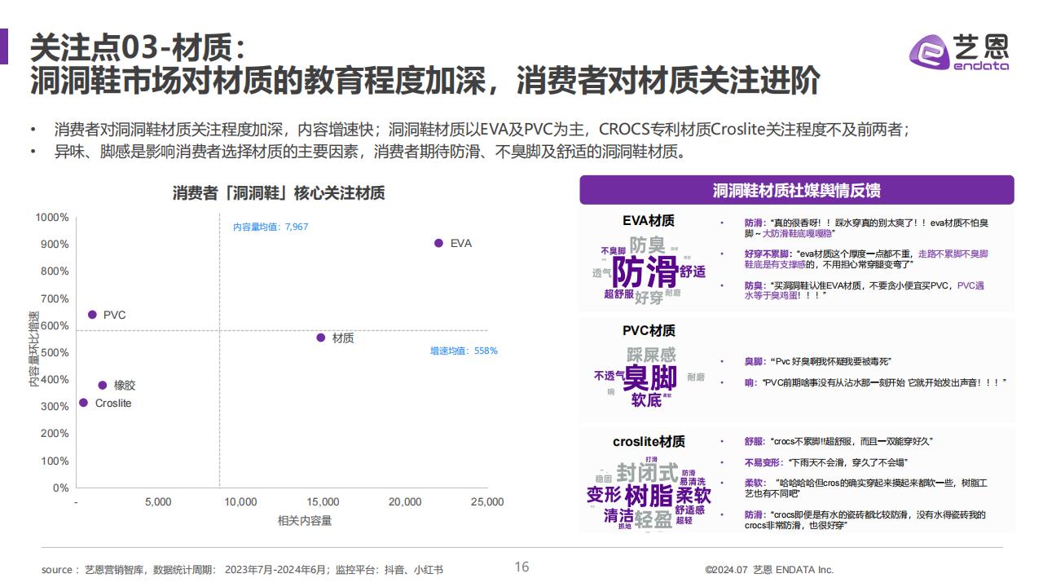Click the EVA data point in chart
Image resolution: width=1043 pixels, height=587 pixels.
coord(438,243)
